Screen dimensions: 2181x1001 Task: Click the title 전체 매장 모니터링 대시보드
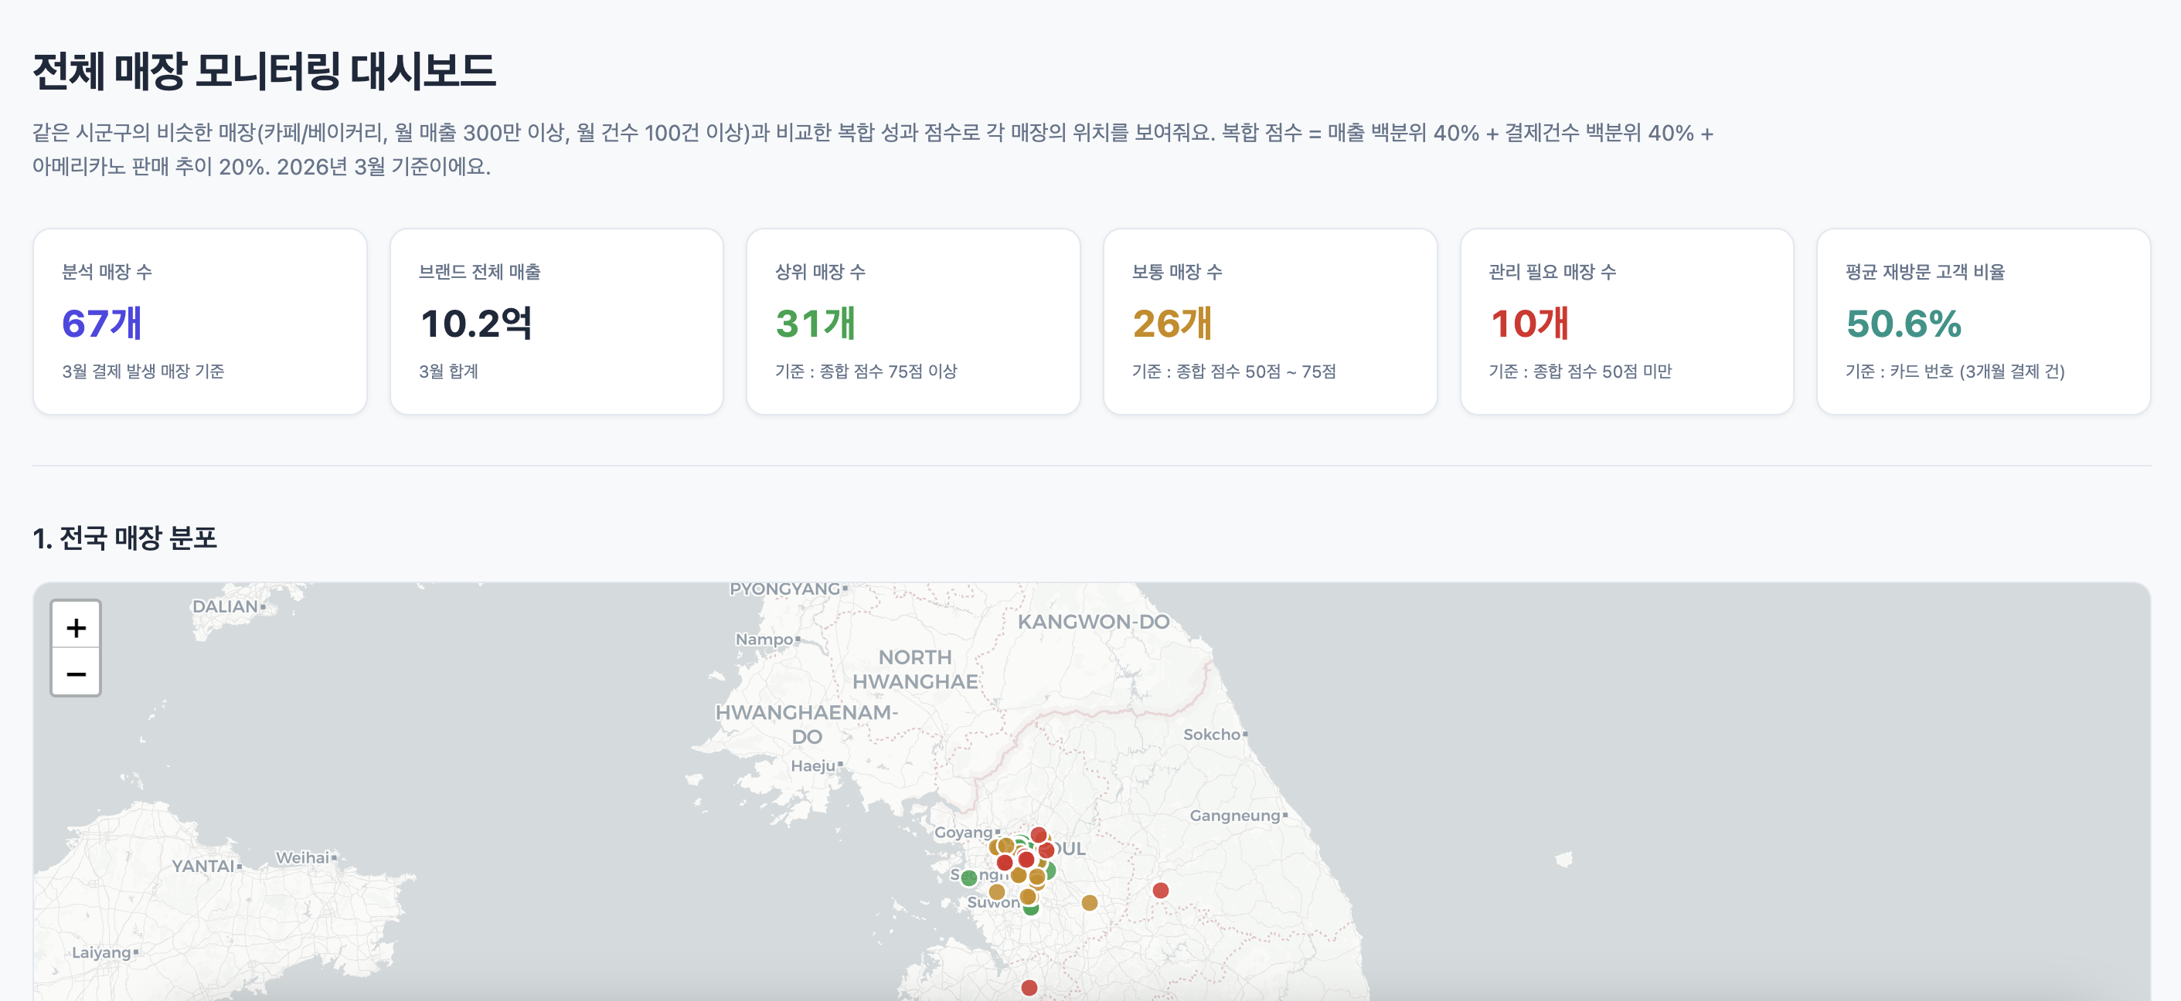coord(264,71)
